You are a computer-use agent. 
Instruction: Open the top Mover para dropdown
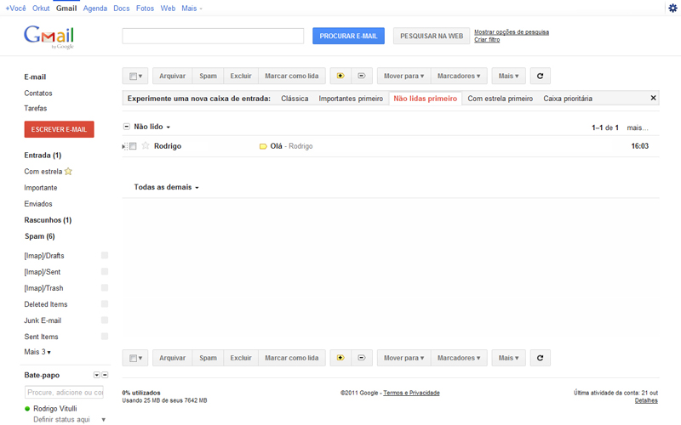point(403,76)
